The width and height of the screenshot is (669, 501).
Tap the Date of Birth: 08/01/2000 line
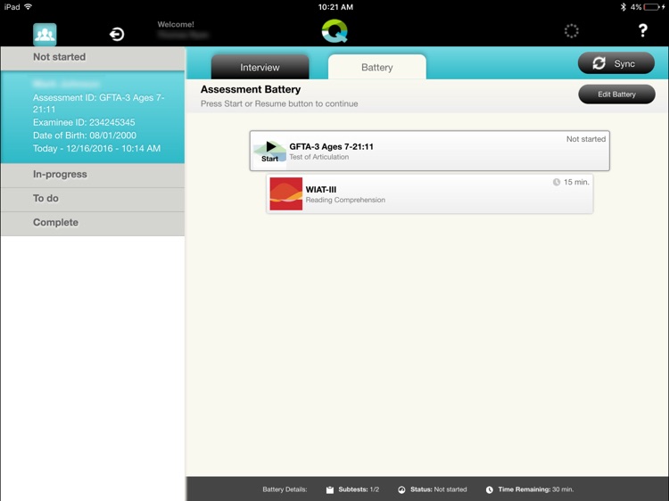(85, 136)
